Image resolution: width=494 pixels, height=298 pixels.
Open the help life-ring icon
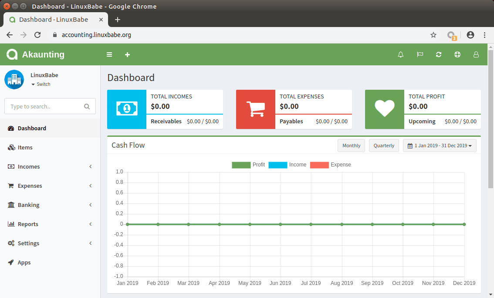pos(457,54)
